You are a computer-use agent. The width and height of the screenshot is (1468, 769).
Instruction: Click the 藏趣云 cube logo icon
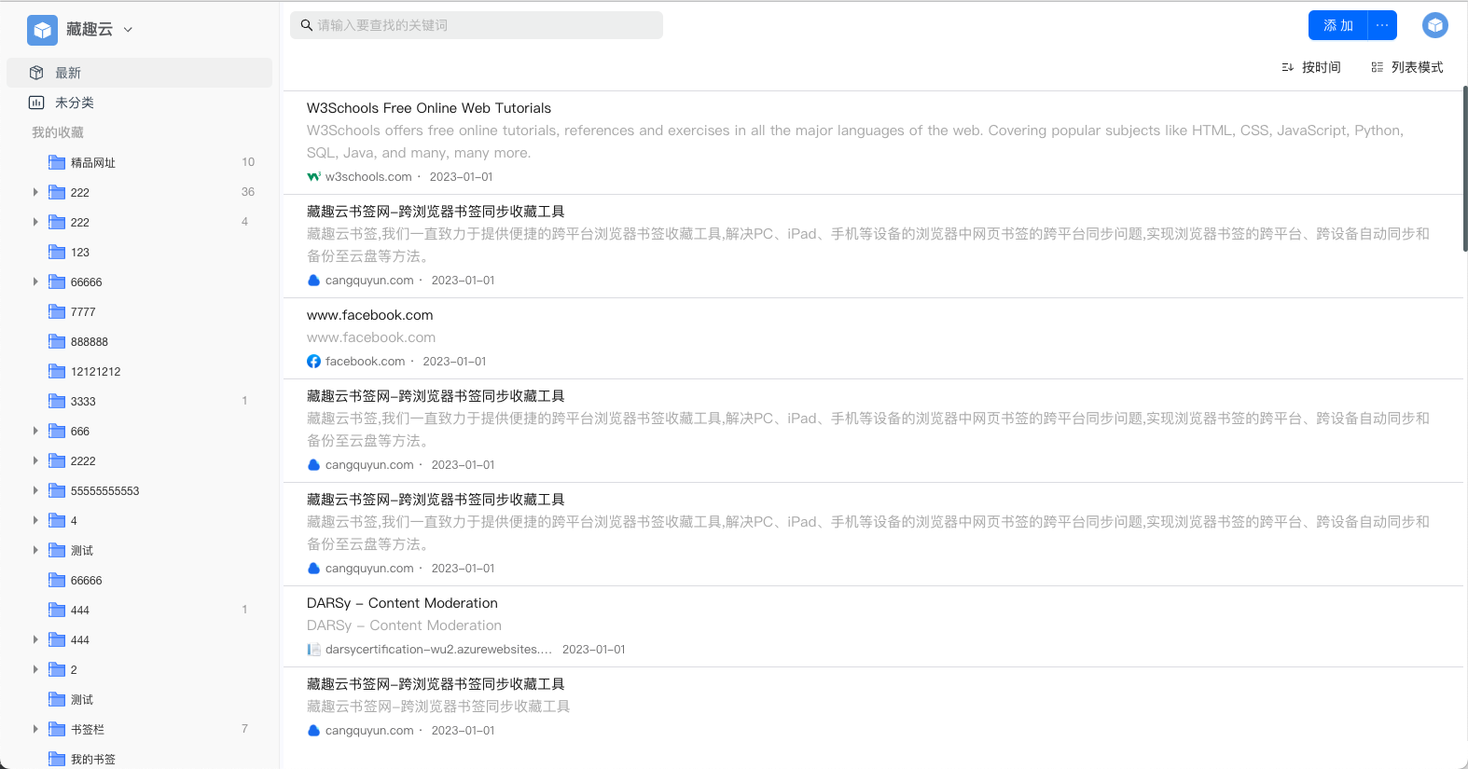[42, 30]
